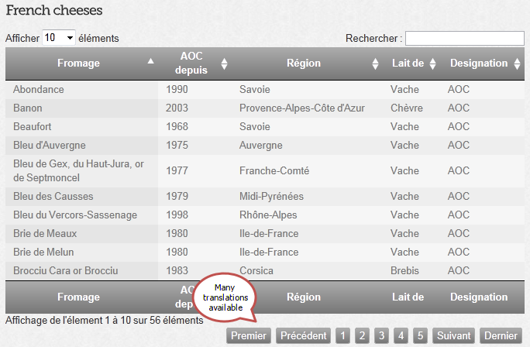Open page 3 of results
Image resolution: width=530 pixels, height=347 pixels.
click(x=381, y=335)
